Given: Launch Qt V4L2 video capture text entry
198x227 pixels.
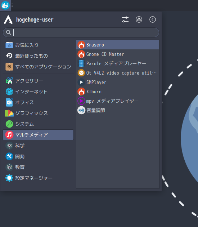Looking at the screenshot, I should coord(121,73).
